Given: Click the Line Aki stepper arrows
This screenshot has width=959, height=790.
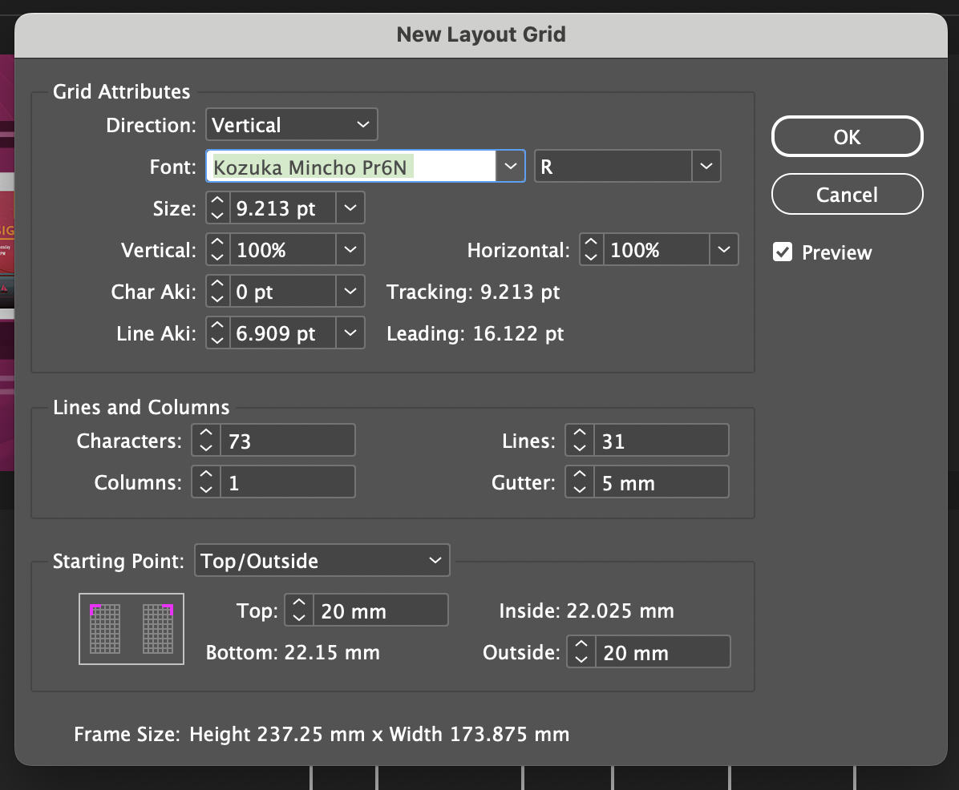Looking at the screenshot, I should pos(217,333).
